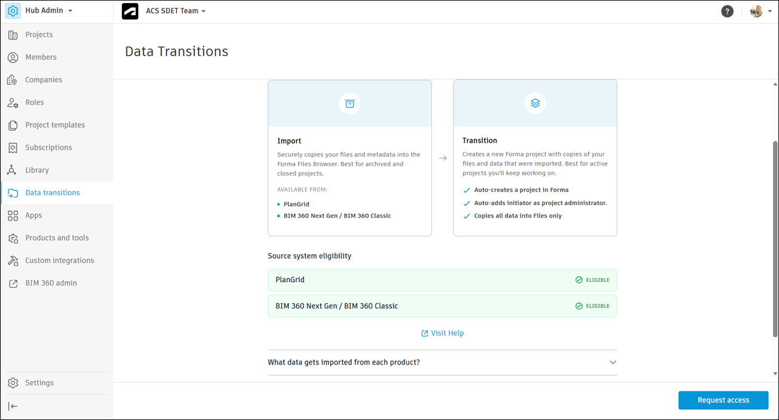779x420 pixels.
Task: Click 'Auto-adds initiator as project administrator' item
Action: [540, 203]
